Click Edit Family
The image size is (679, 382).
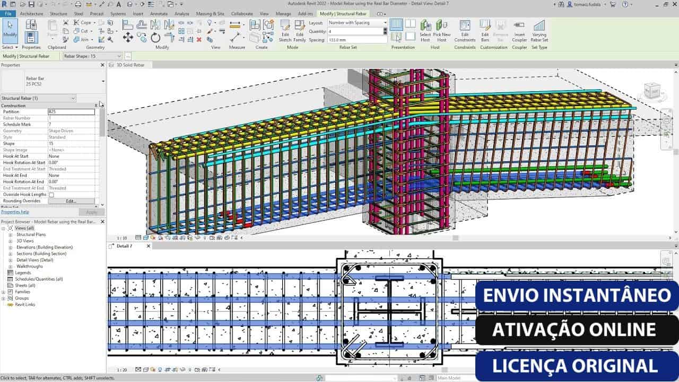point(300,31)
